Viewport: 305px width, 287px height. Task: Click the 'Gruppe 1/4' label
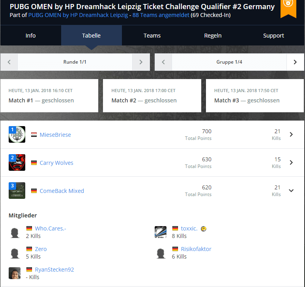[229, 62]
